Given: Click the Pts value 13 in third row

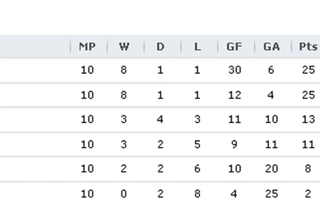Looking at the screenshot, I should pos(308,119).
